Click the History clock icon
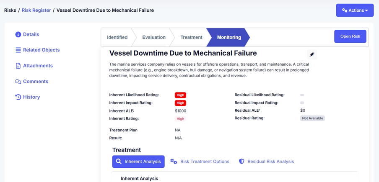 (x=18, y=97)
